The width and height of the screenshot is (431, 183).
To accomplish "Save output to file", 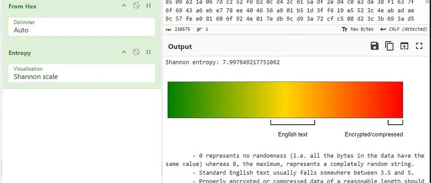I will point(374,46).
